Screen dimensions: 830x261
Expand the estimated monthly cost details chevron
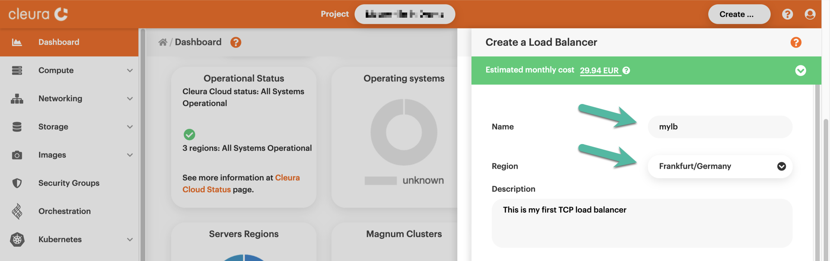click(x=800, y=70)
